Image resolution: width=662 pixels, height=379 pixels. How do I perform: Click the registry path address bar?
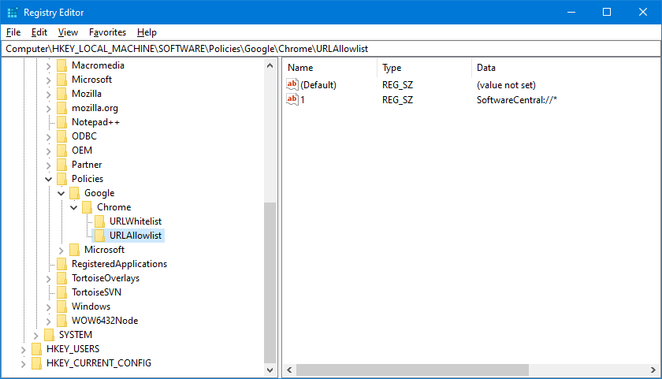point(331,49)
